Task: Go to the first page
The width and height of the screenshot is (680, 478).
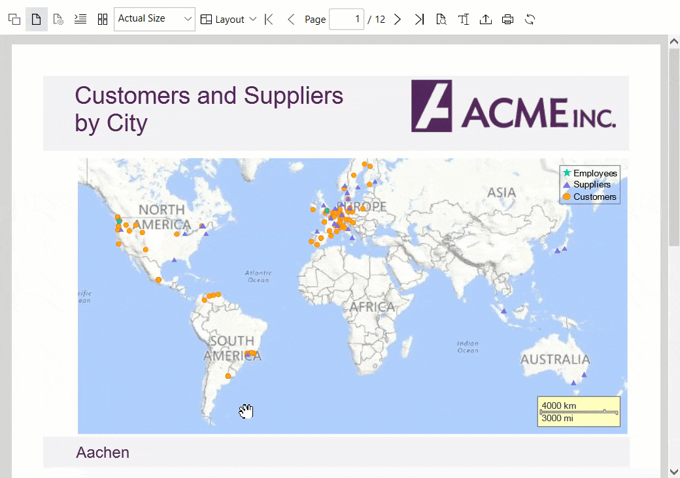Action: [x=269, y=20]
